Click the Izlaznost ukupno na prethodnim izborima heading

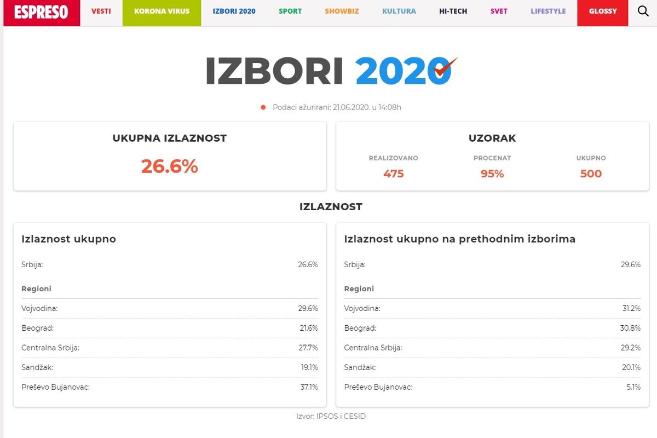click(459, 239)
